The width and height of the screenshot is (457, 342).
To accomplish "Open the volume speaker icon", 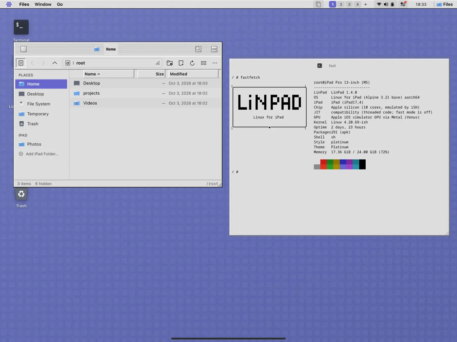I will 386,4.
